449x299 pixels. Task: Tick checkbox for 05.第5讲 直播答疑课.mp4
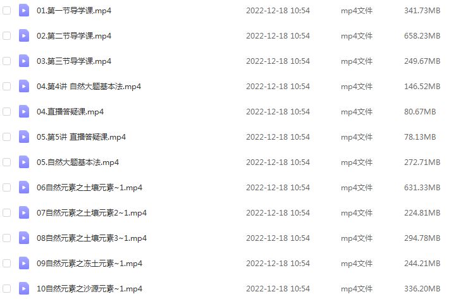pos(6,137)
